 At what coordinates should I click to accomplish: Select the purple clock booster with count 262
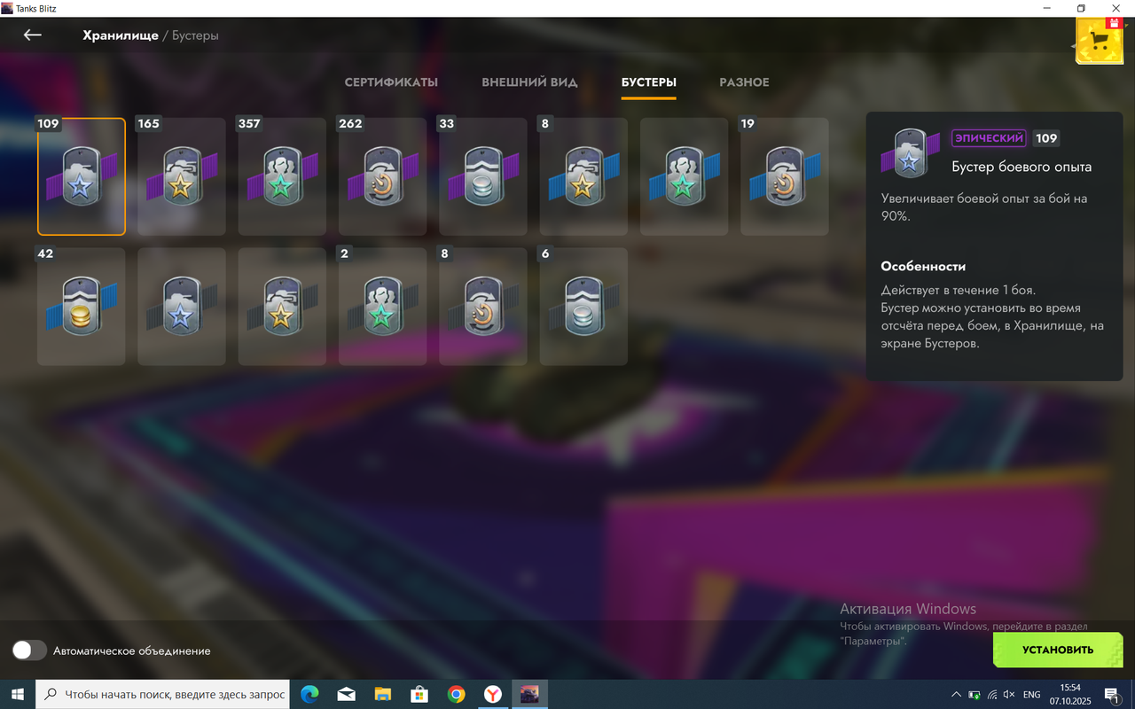pyautogui.click(x=383, y=177)
